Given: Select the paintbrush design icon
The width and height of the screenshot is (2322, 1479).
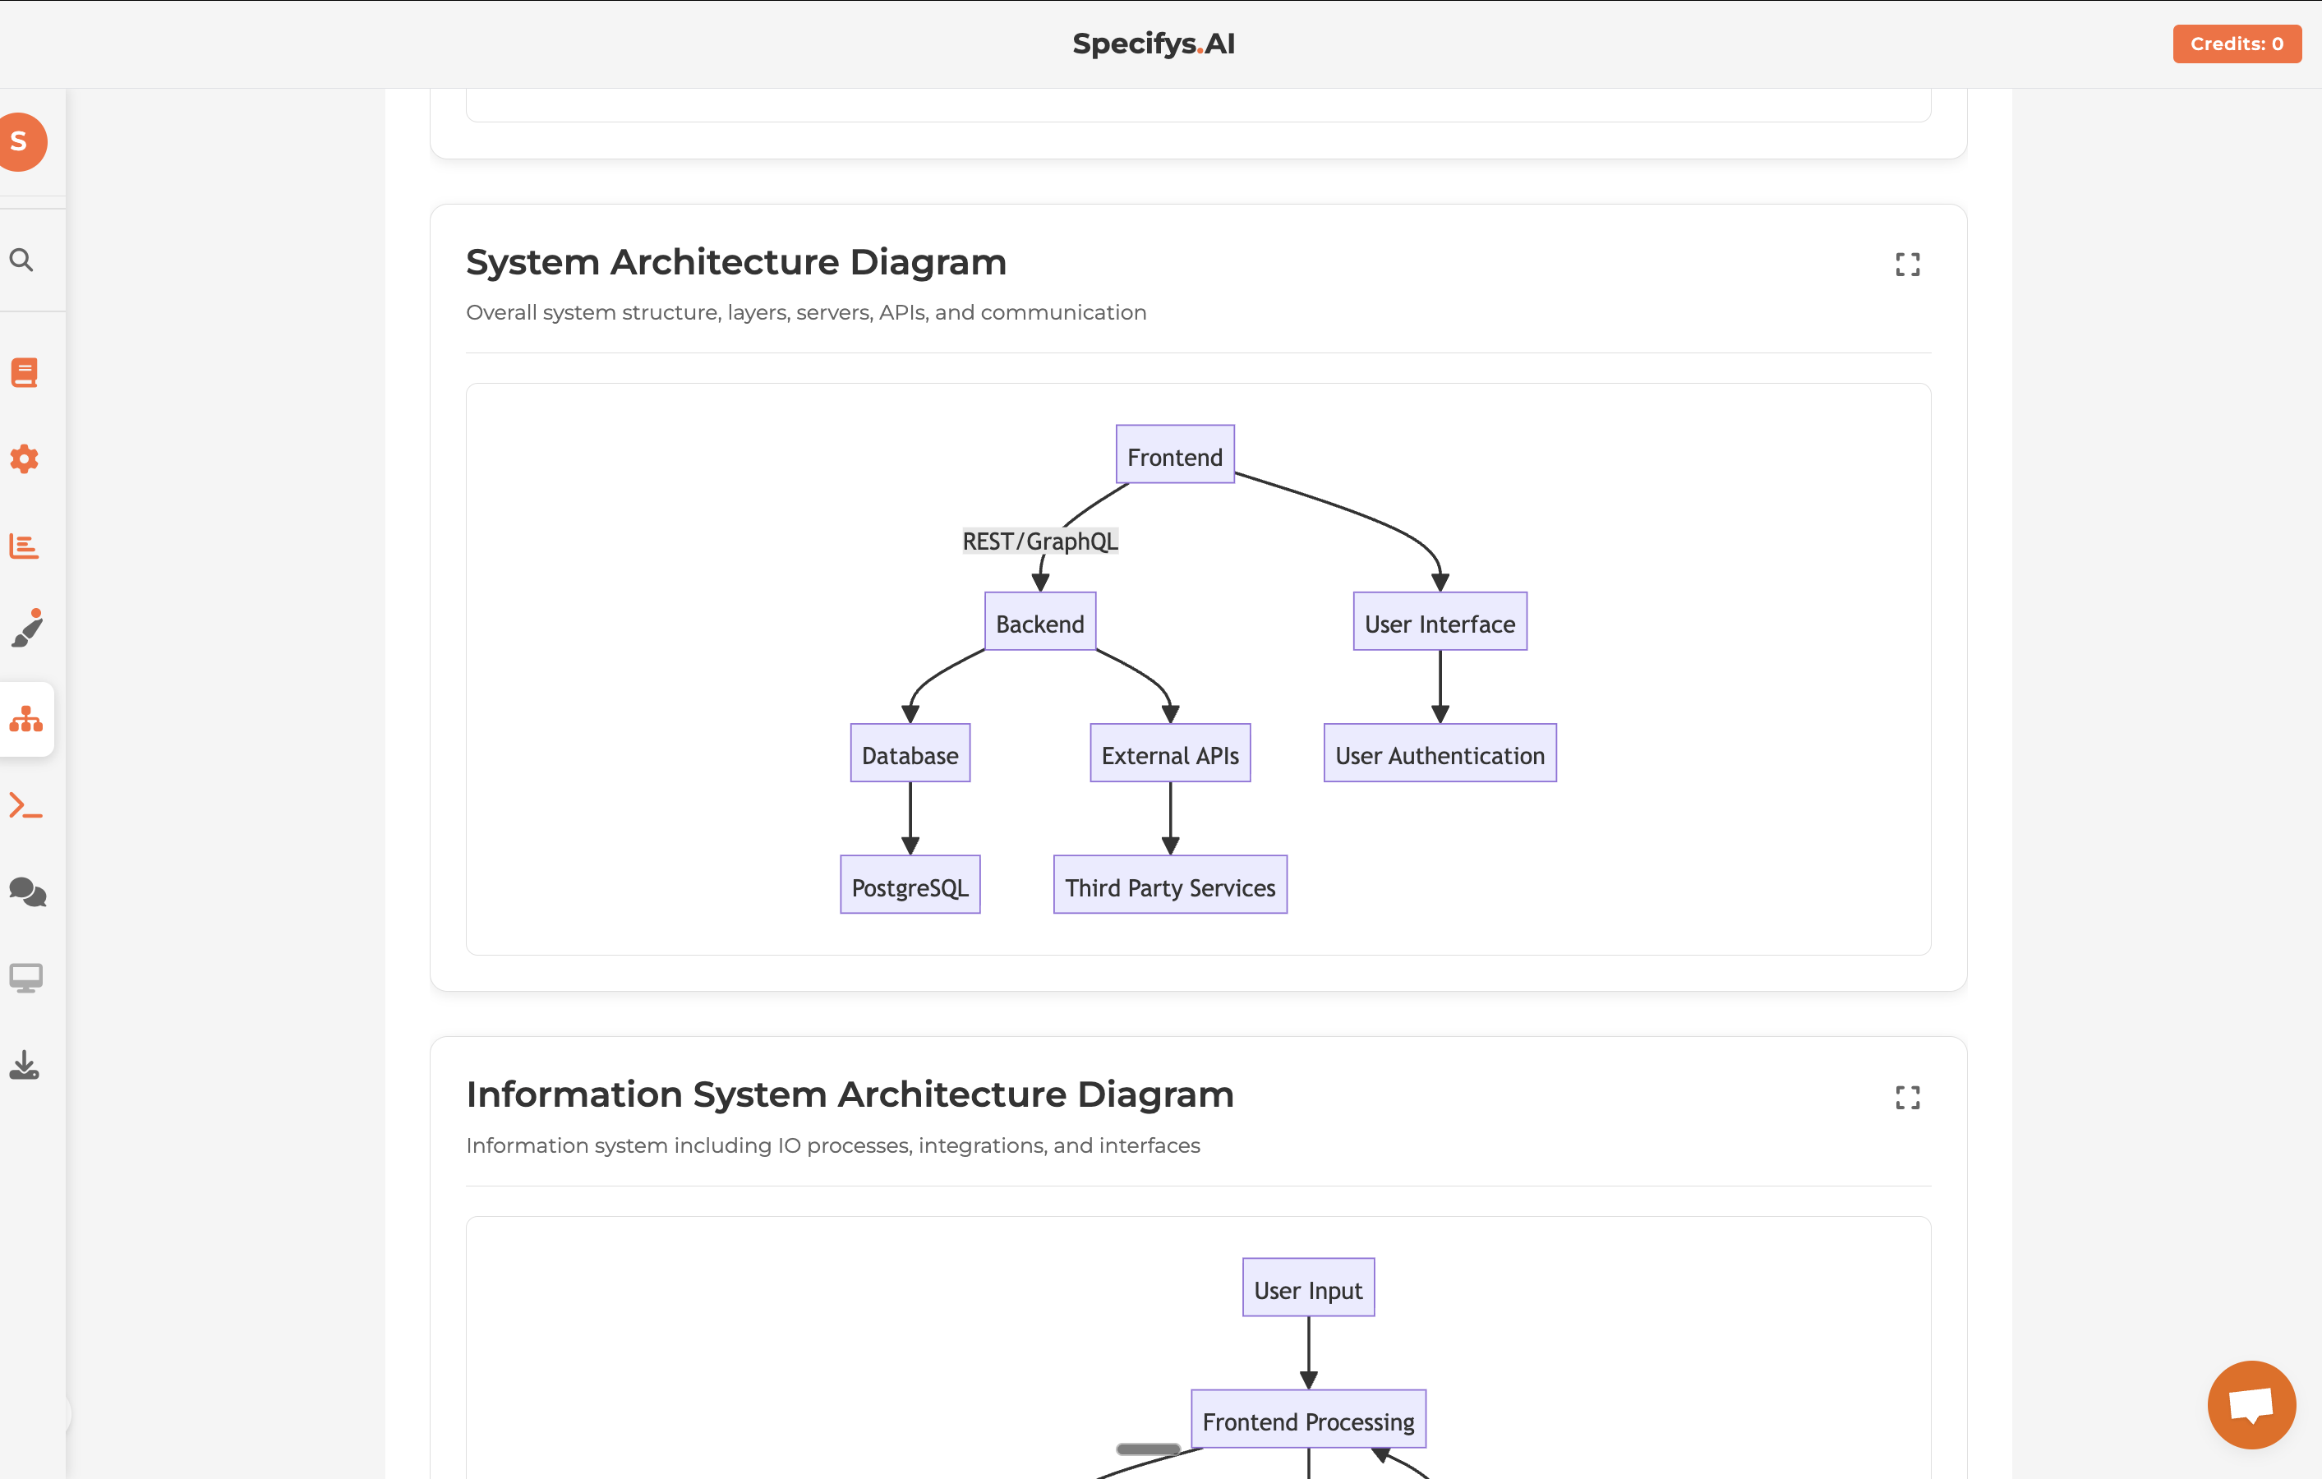Looking at the screenshot, I should tap(26, 629).
